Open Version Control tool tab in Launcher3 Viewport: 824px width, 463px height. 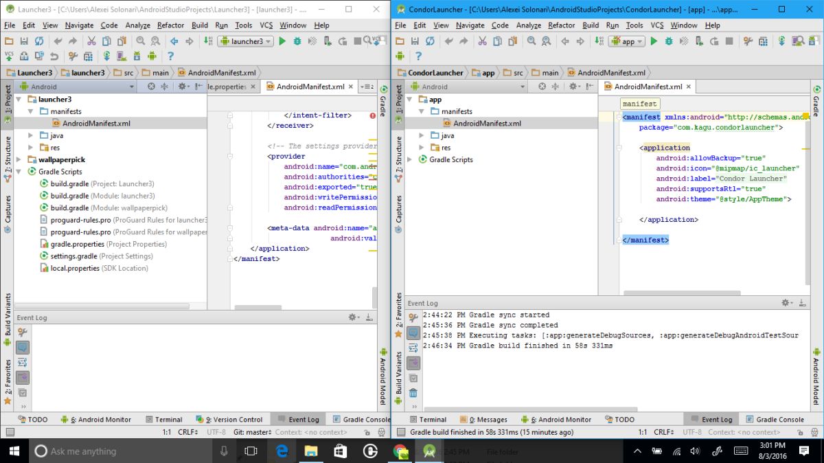[x=229, y=419]
